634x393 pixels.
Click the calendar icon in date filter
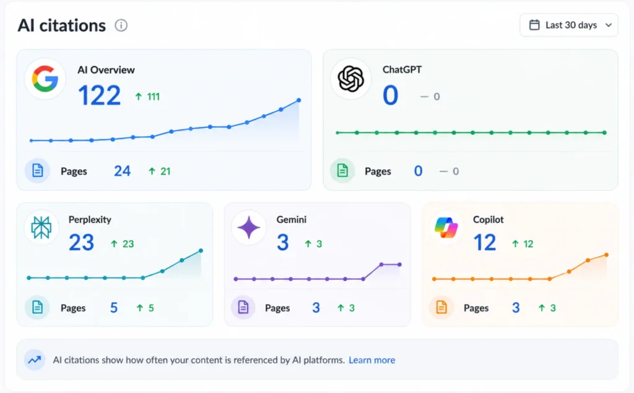[534, 25]
